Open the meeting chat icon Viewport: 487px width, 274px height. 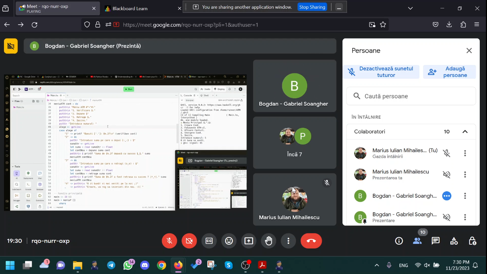point(435,241)
